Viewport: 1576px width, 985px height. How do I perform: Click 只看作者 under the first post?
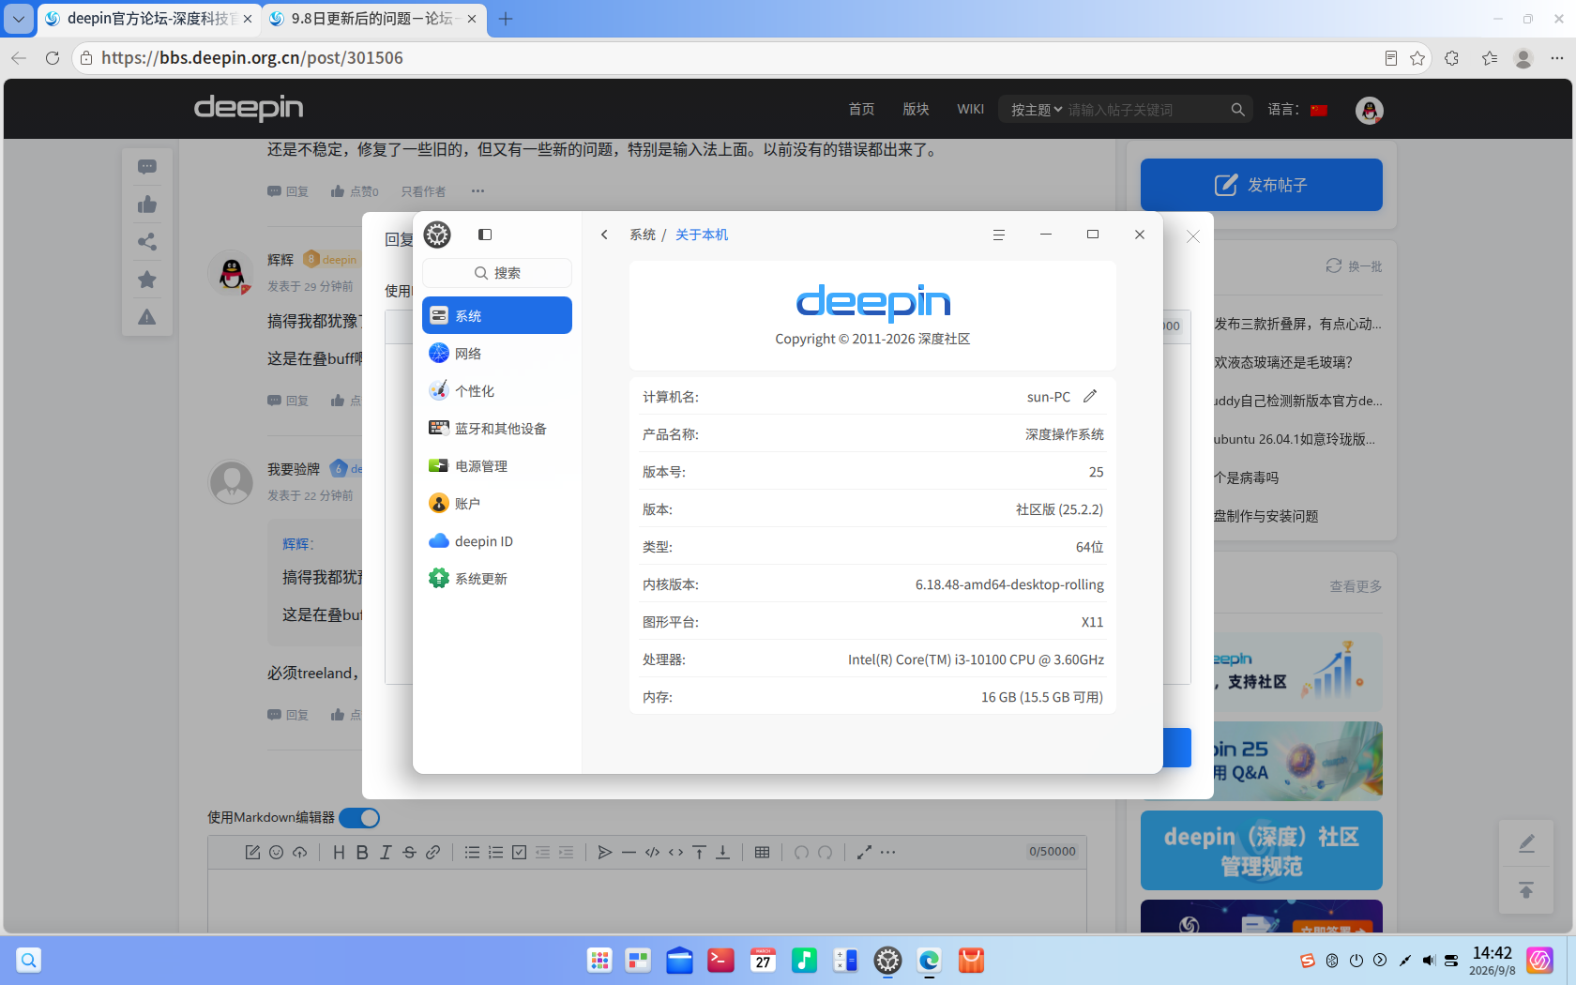pyautogui.click(x=423, y=191)
